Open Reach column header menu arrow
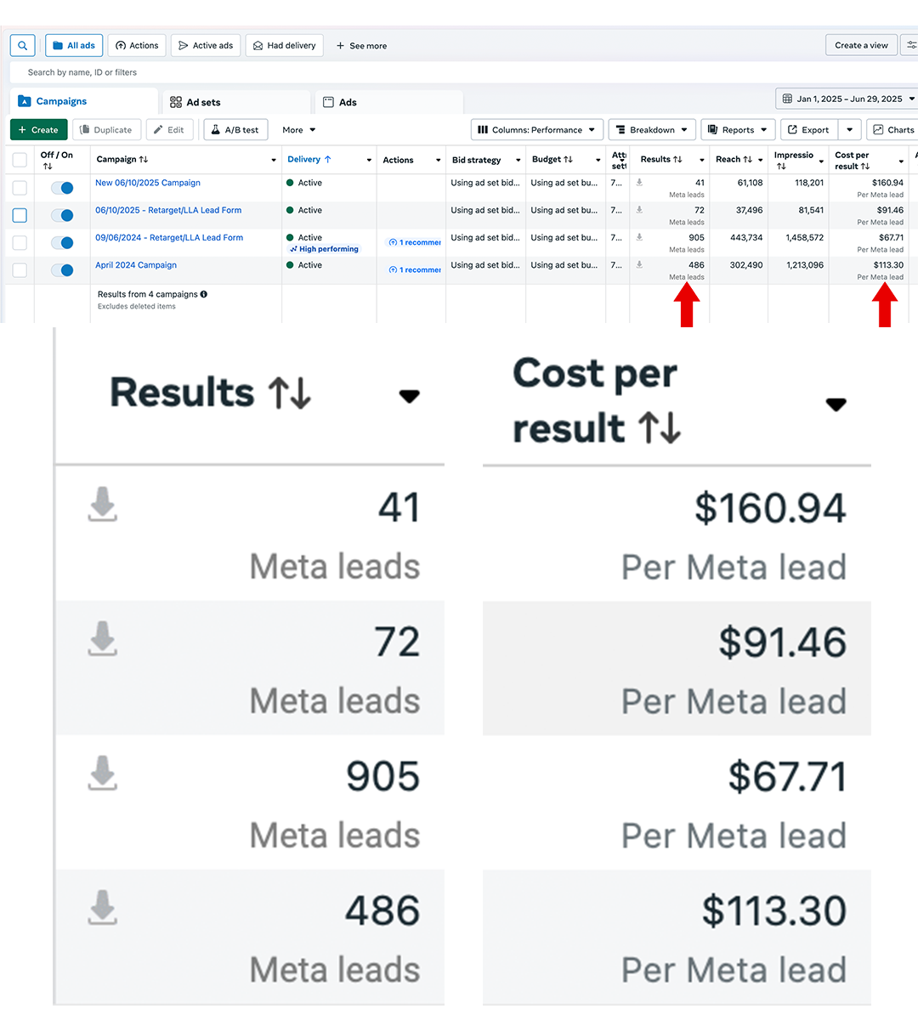This screenshot has width=918, height=1020. tap(760, 160)
